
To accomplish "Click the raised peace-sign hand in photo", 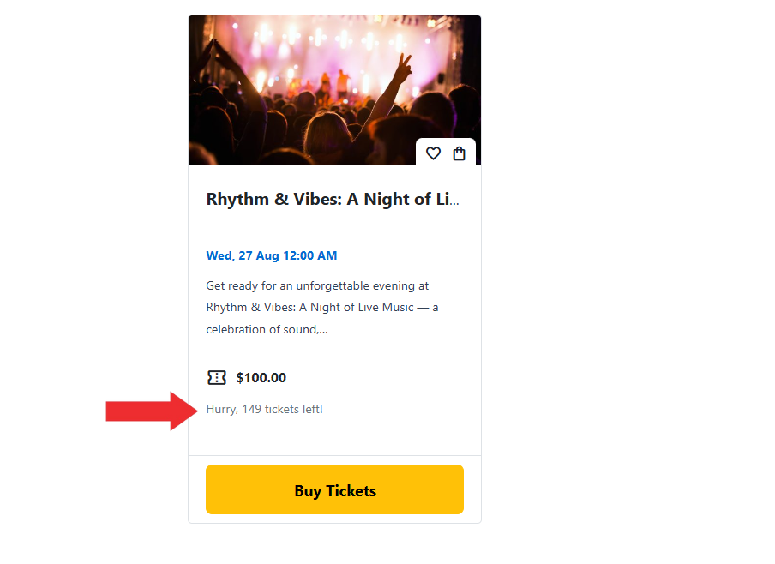I will (x=401, y=70).
